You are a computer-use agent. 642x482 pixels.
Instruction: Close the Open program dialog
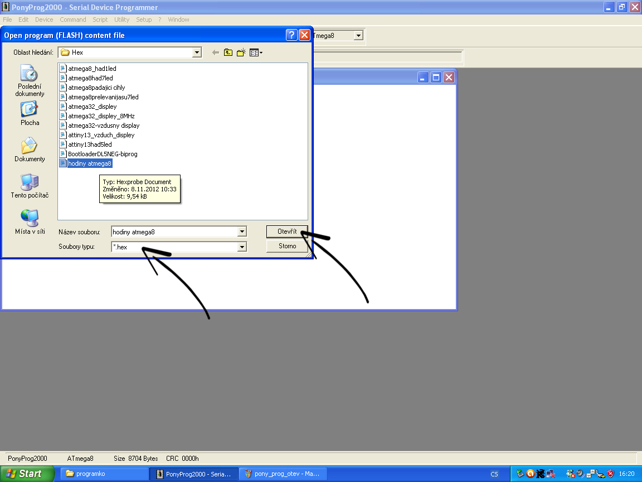click(304, 35)
